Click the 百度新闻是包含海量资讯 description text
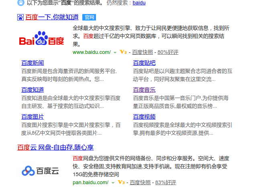Screen dimensions: 257x193 (69, 75)
